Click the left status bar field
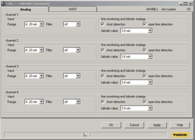This screenshot has height=140, width=195. click(43, 135)
